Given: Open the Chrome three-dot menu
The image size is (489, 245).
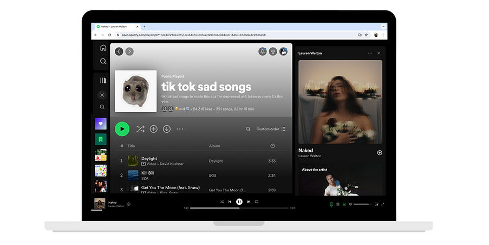Looking at the screenshot, I should tap(383, 35).
